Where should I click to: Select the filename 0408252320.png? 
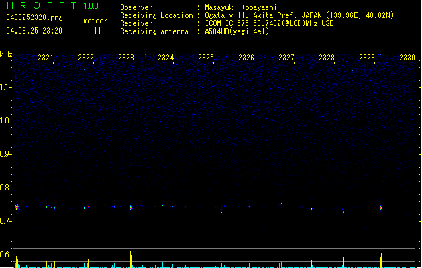[x=34, y=17]
